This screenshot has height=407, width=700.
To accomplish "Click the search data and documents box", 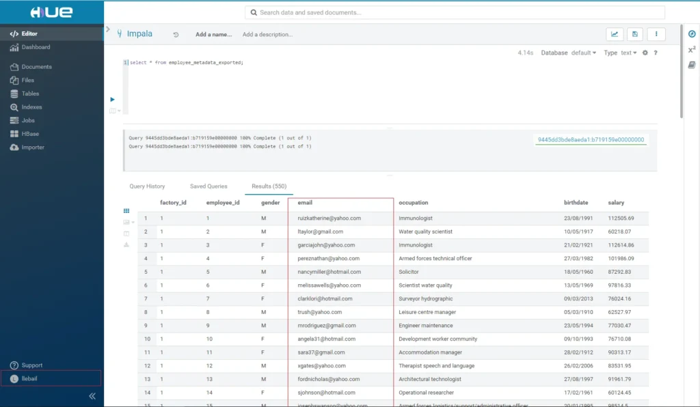I will pos(455,12).
